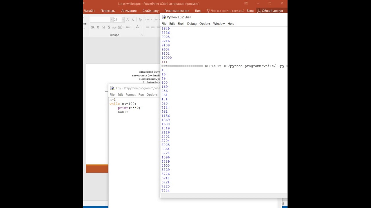Click the font size field showing 28
This screenshot has width=371, height=208.
[117, 20]
